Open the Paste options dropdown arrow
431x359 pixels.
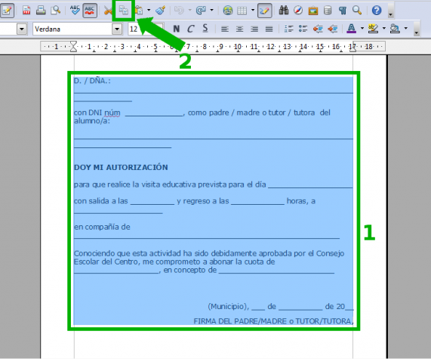coord(149,11)
